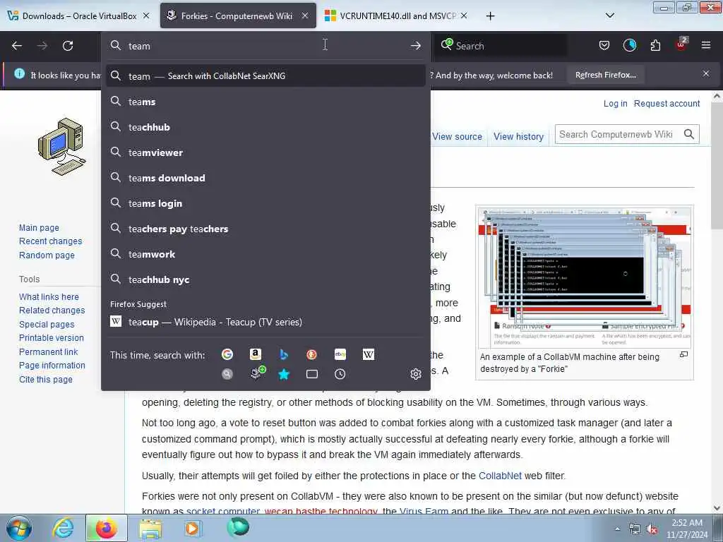Image resolution: width=723 pixels, height=542 pixels.
Task: Expand the list-all-tabs dropdown chevron
Action: [x=609, y=16]
